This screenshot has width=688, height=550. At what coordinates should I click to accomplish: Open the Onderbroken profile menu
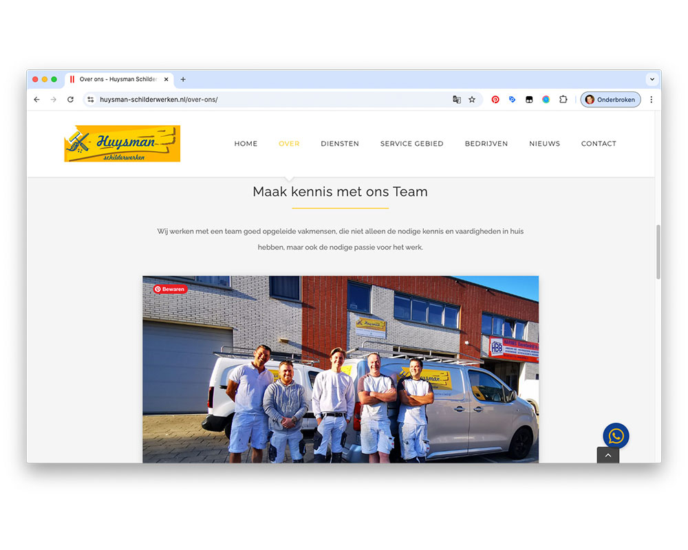610,100
